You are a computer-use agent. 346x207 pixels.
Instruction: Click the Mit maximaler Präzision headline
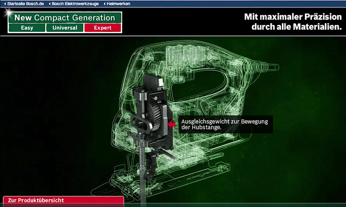pyautogui.click(x=293, y=22)
